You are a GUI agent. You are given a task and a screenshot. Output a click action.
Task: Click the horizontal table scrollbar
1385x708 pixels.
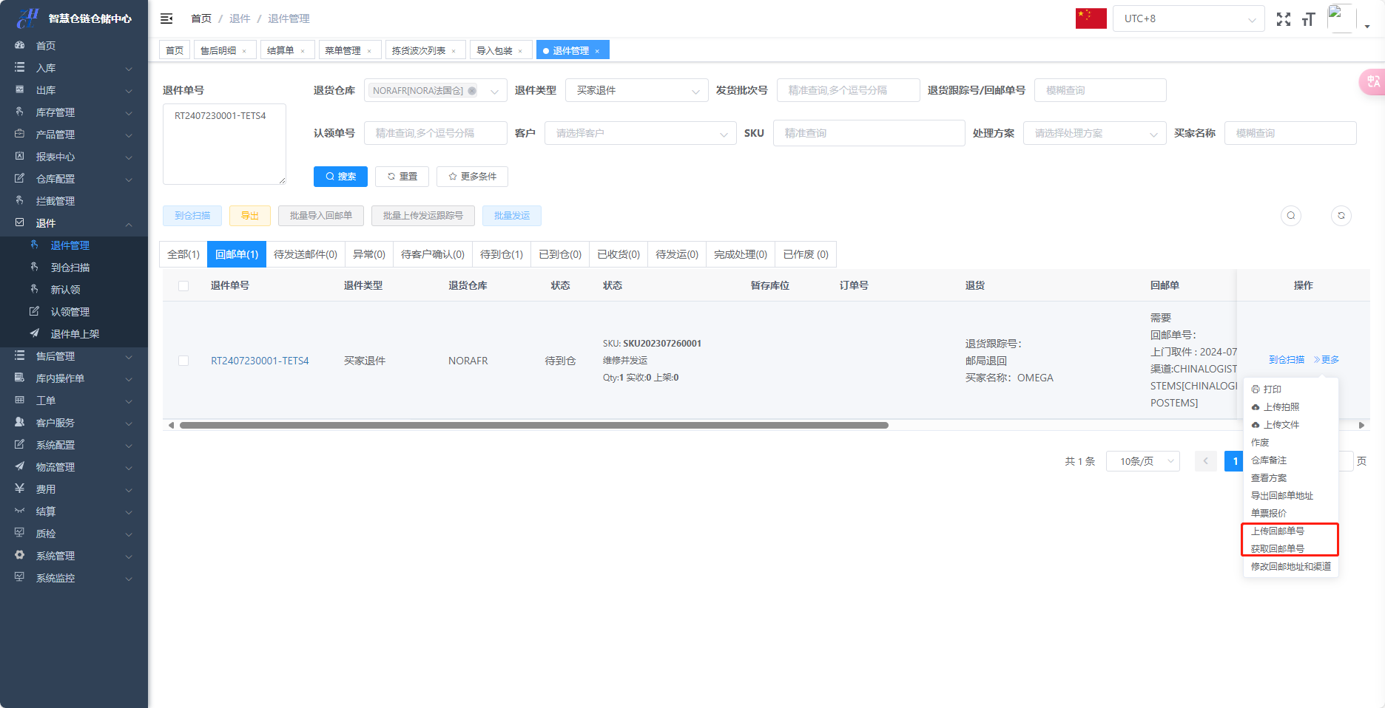[x=533, y=425]
